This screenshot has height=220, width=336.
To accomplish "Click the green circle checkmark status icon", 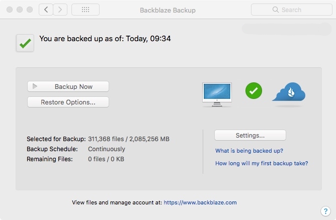I will 254,91.
